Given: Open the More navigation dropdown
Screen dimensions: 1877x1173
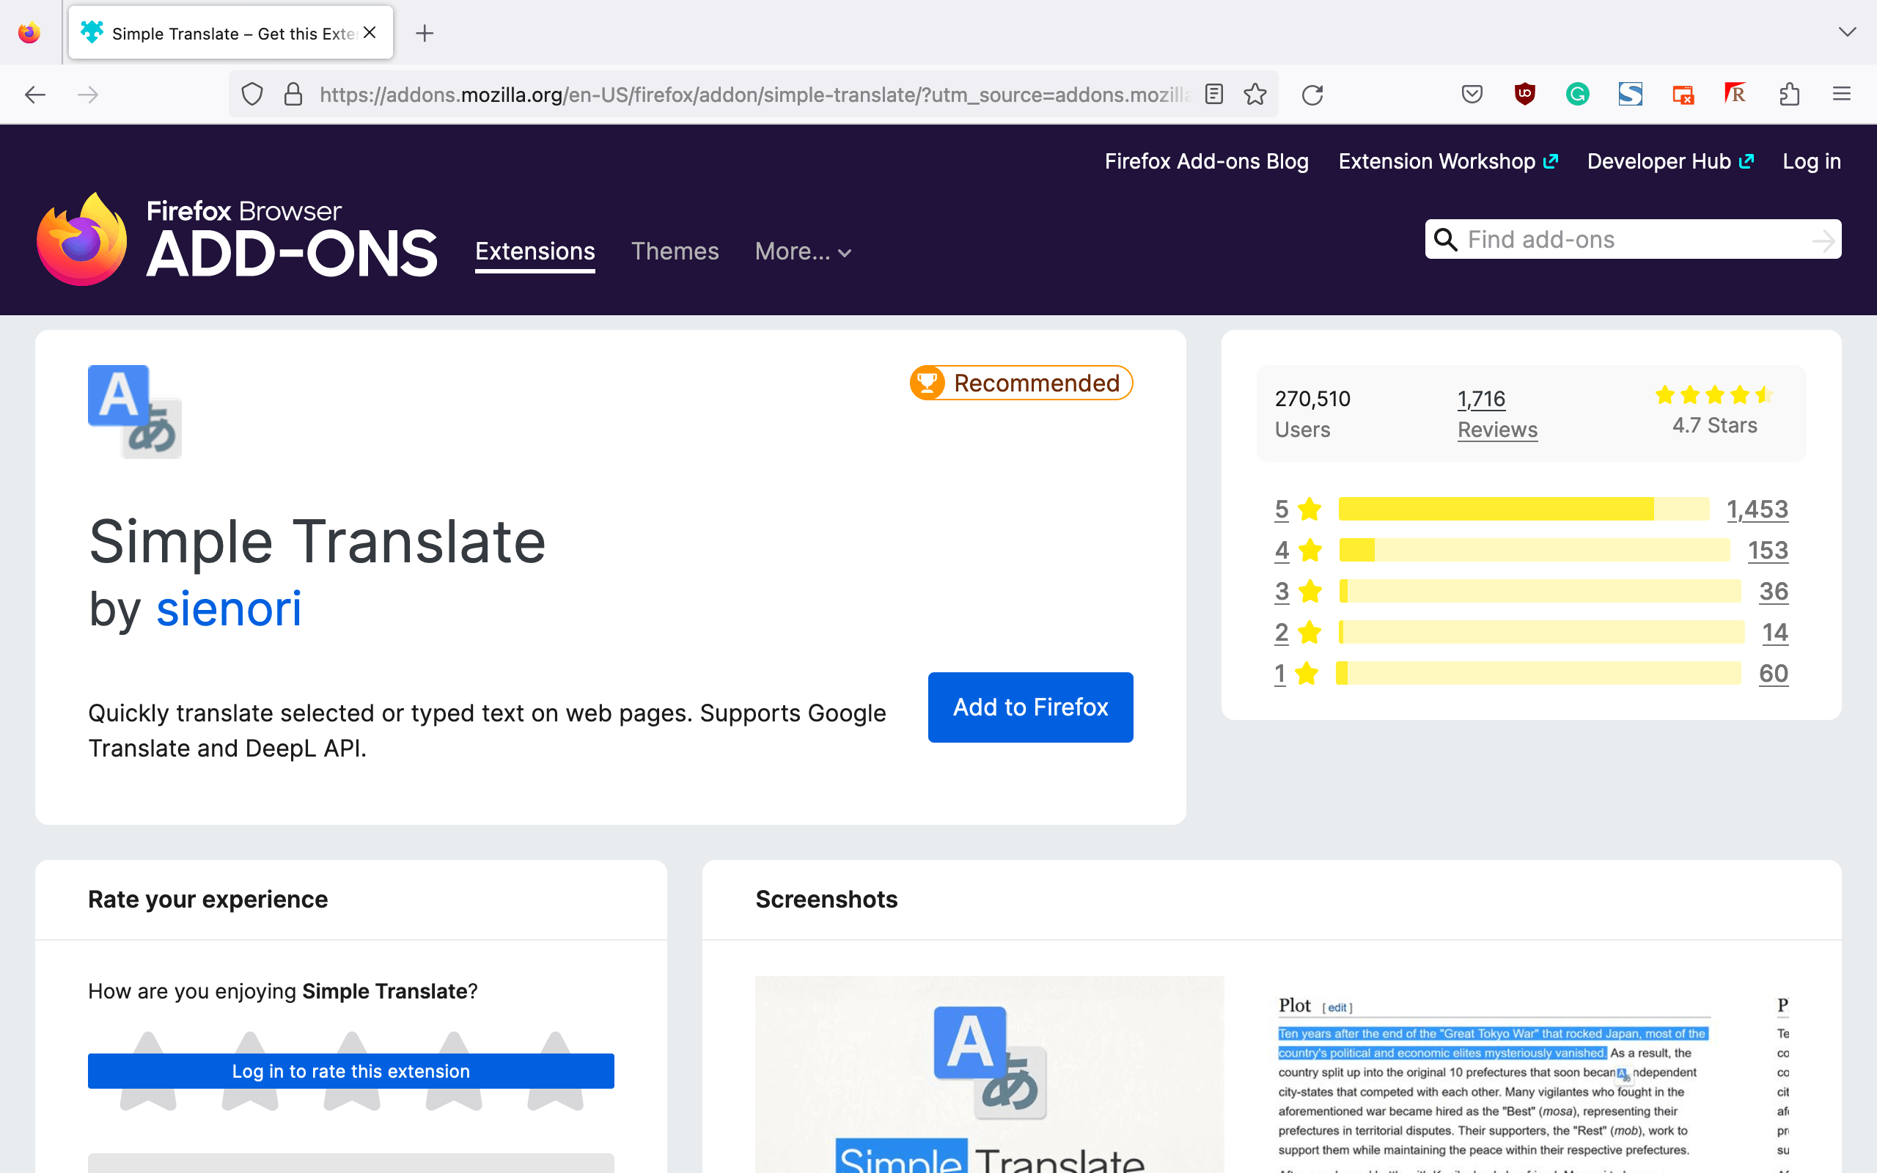Looking at the screenshot, I should [x=802, y=251].
